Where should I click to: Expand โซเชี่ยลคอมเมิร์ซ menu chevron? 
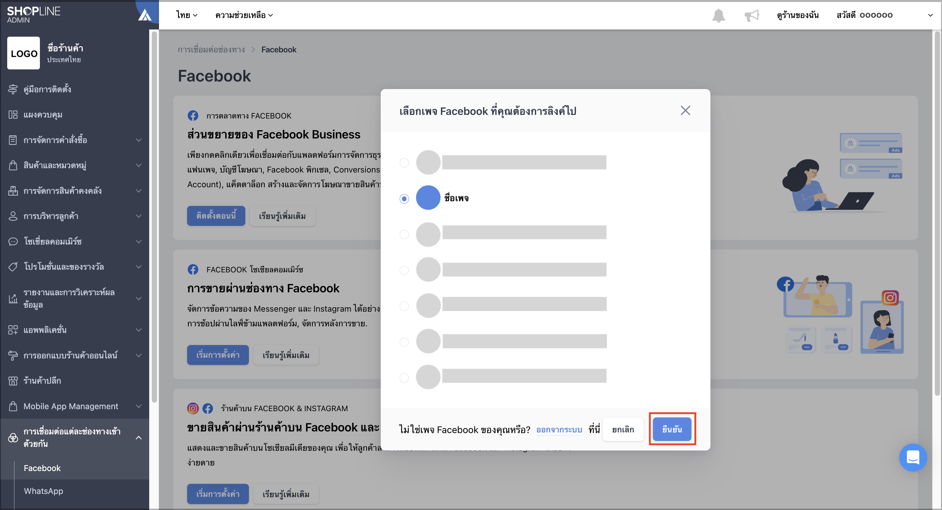(139, 242)
